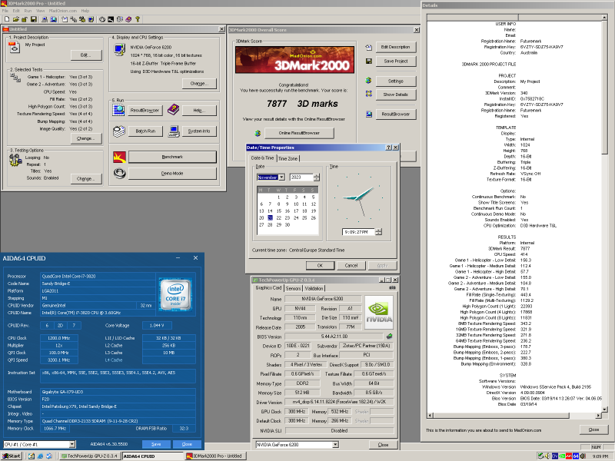Image resolution: width=615 pixels, height=461 pixels.
Task: Switch to the Validation tab in GPU-Z
Action: pos(314,288)
